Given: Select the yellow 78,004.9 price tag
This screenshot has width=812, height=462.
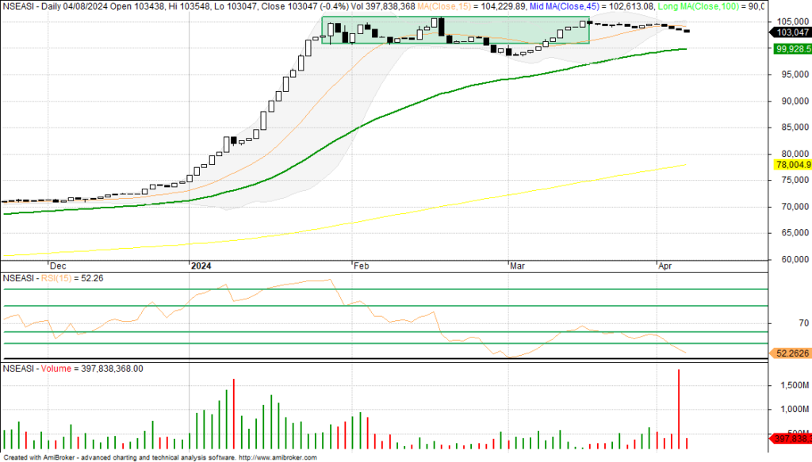Looking at the screenshot, I should [x=791, y=164].
